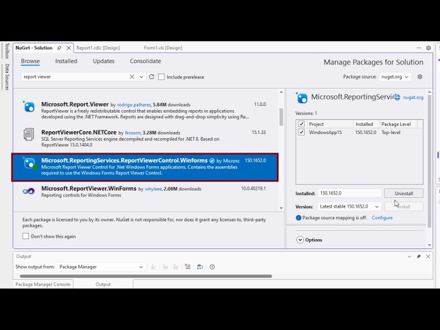440x330 pixels.
Task: Open the Report1.rdlc [Design] tab
Action: (x=98, y=48)
